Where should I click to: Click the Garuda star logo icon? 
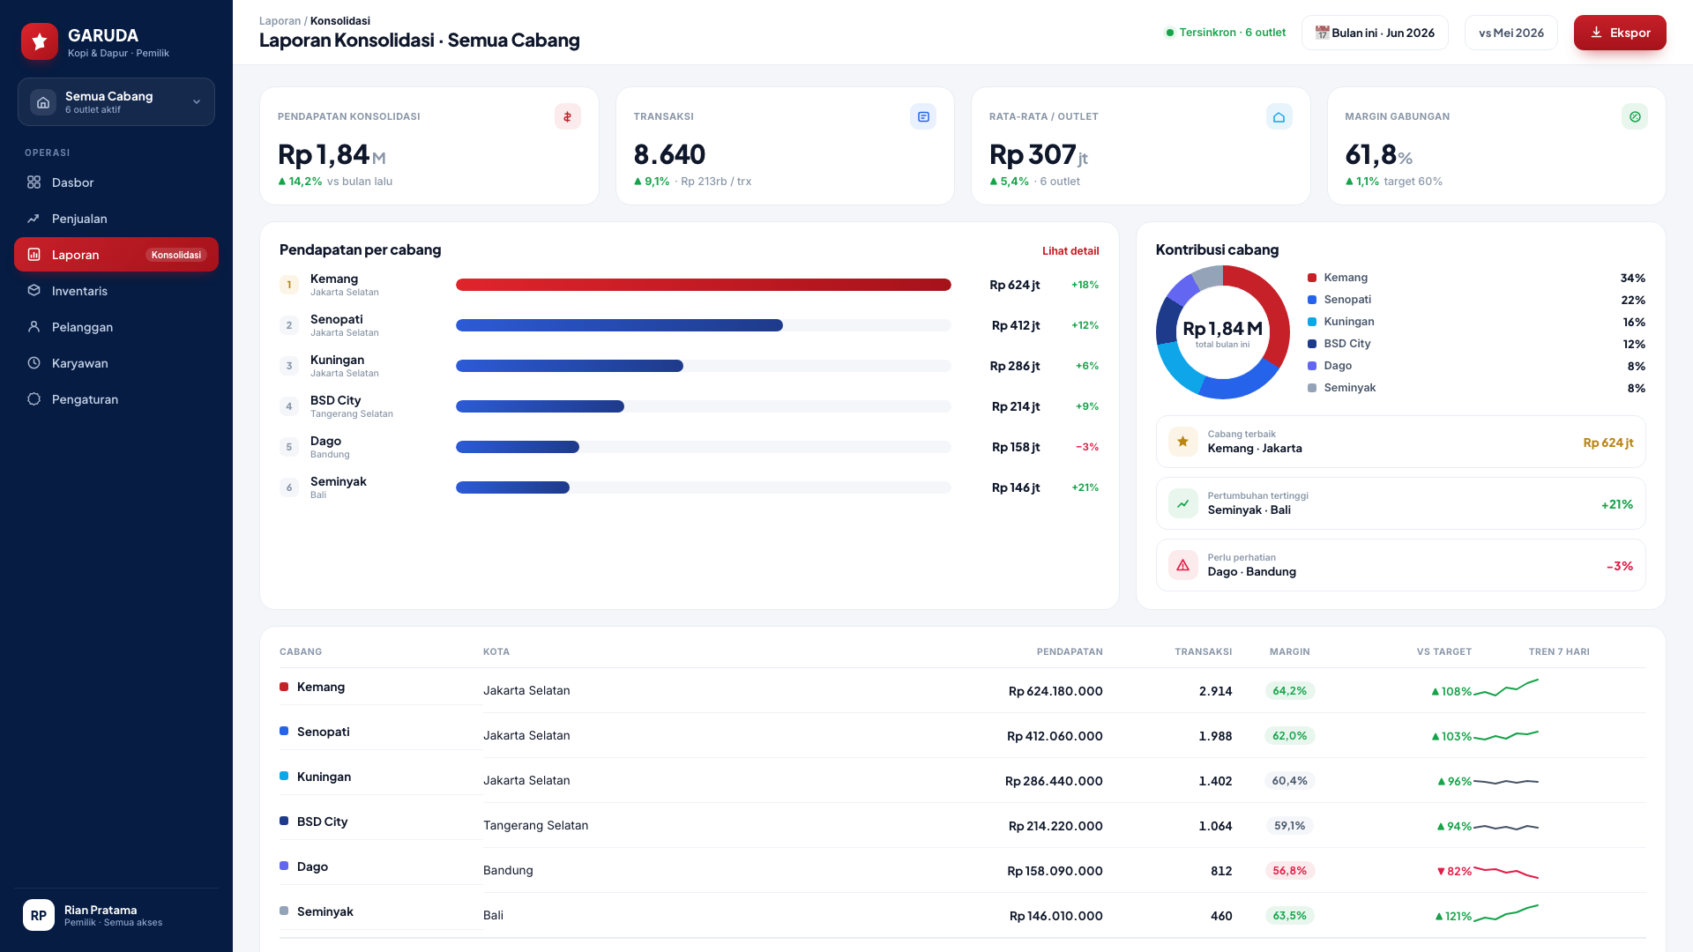(40, 41)
